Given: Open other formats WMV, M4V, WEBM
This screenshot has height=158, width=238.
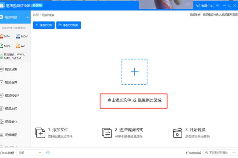Looking at the screenshot, I should click(x=14, y=56).
